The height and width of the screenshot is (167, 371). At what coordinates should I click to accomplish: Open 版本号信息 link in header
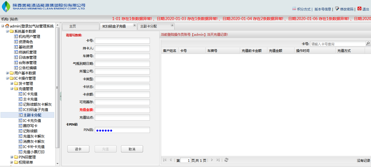pos(323,9)
